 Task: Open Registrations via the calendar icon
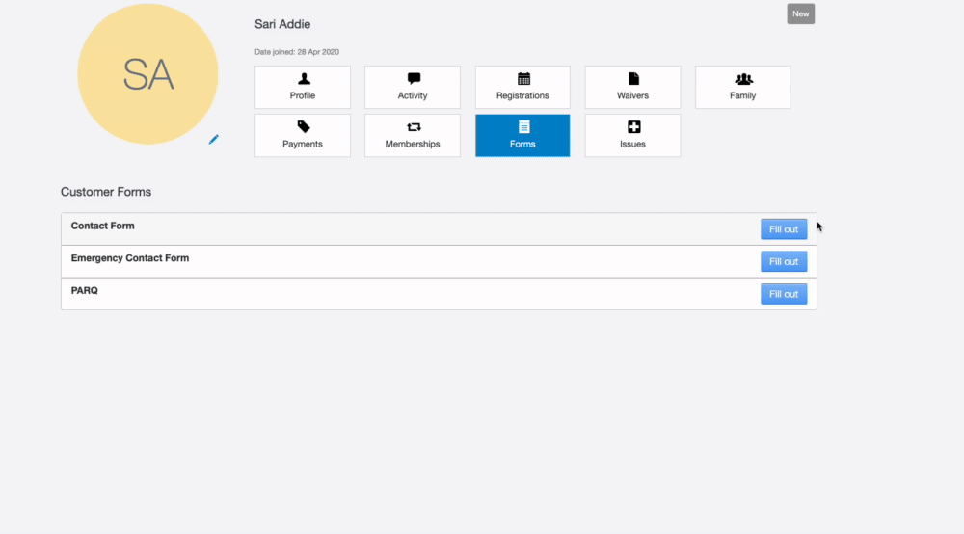pos(522,79)
